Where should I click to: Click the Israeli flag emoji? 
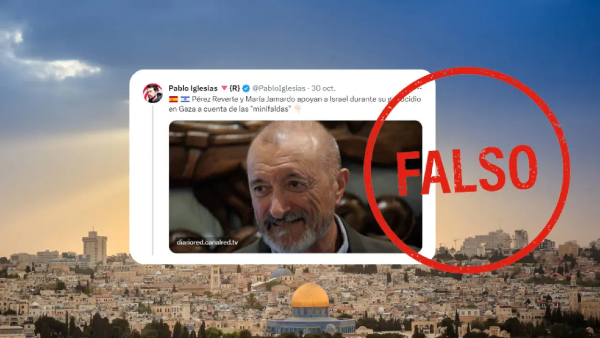tap(185, 99)
